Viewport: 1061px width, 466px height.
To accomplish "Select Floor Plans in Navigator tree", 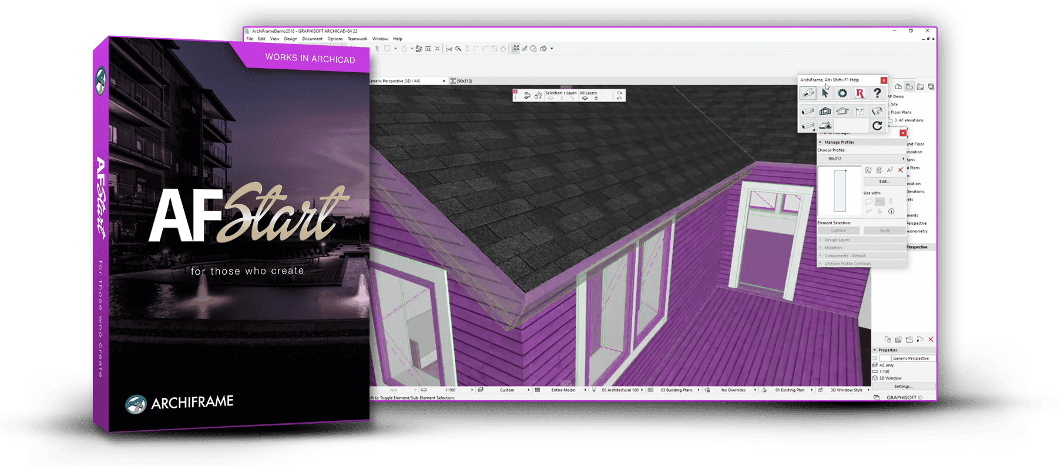I will tap(901, 112).
